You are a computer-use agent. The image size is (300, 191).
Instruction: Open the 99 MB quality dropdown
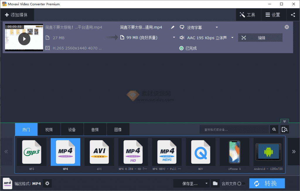tap(174, 38)
